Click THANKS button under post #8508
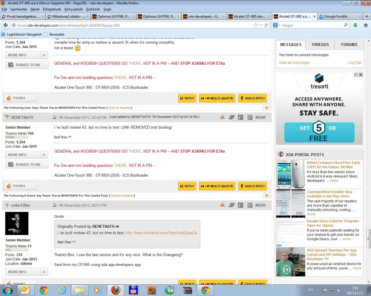The image size is (371, 296). click(x=20, y=186)
